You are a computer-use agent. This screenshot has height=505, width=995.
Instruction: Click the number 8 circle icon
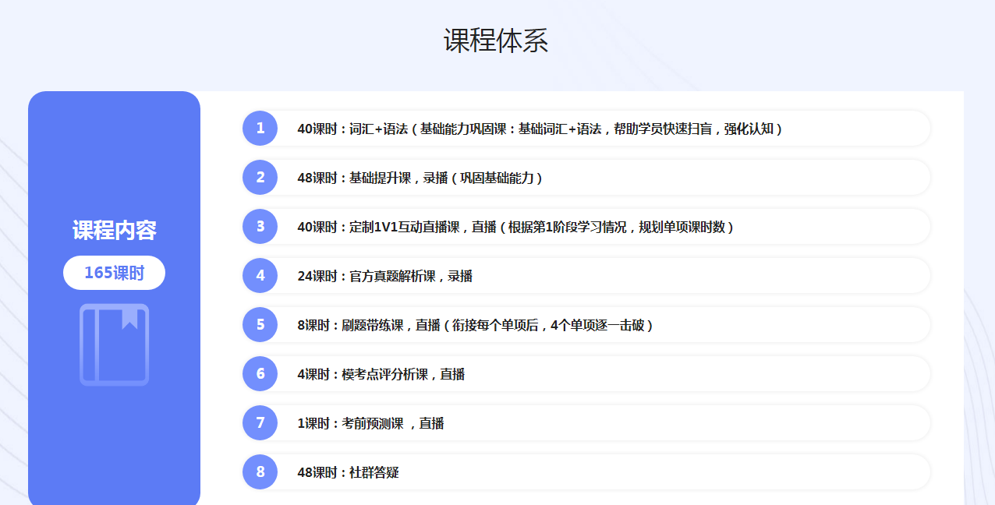pyautogui.click(x=260, y=472)
